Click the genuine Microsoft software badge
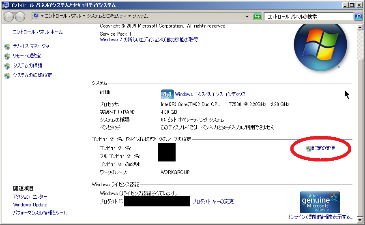365x225 pixels. coord(320,202)
